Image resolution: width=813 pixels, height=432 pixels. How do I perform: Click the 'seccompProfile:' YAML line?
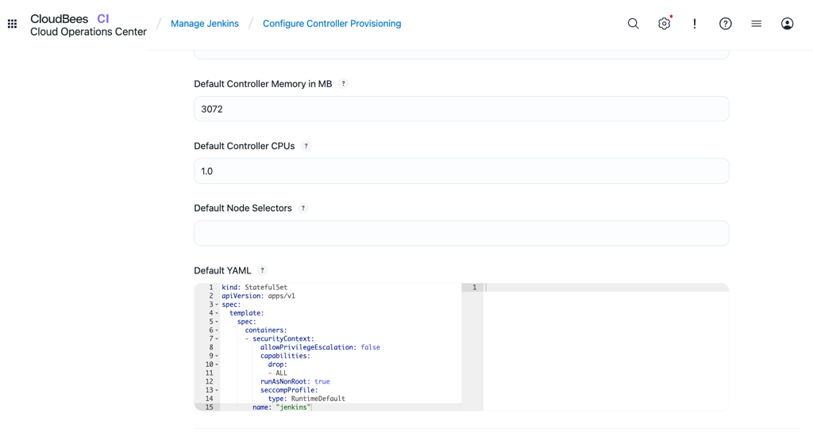289,390
